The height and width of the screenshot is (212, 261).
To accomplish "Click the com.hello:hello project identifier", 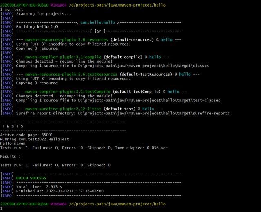I will pos(97,22).
